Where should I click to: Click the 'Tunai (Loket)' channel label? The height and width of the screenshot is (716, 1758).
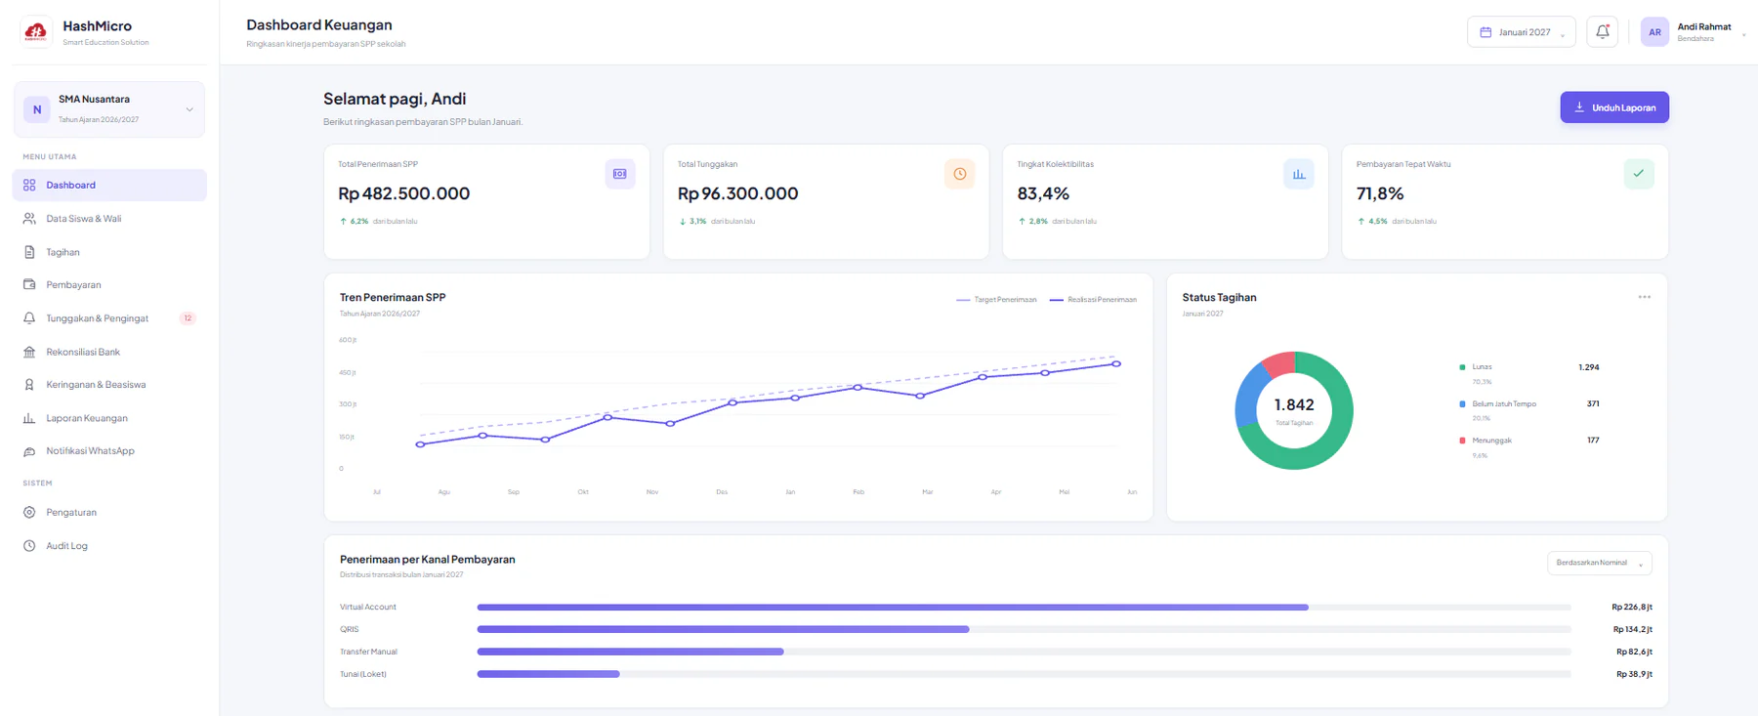tap(363, 674)
